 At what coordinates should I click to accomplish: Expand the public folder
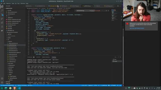point(9,38)
